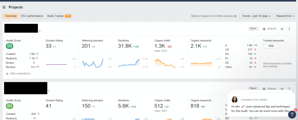This screenshot has height=120, width=298.
Task: Click the first project's Organic keywords trend chart
Action: (x=201, y=64)
